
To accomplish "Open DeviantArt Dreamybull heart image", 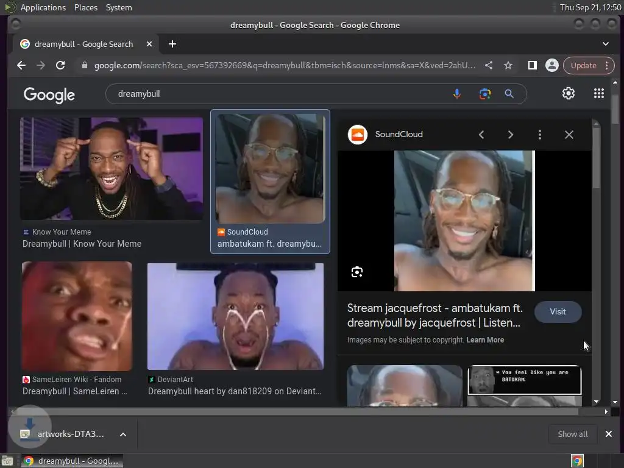I will 235,316.
